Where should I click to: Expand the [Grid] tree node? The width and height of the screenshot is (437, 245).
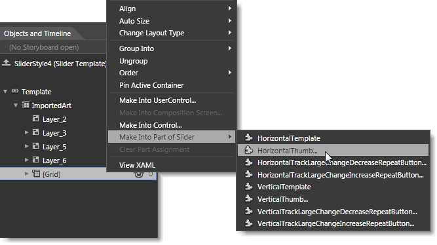pyautogui.click(x=26, y=174)
